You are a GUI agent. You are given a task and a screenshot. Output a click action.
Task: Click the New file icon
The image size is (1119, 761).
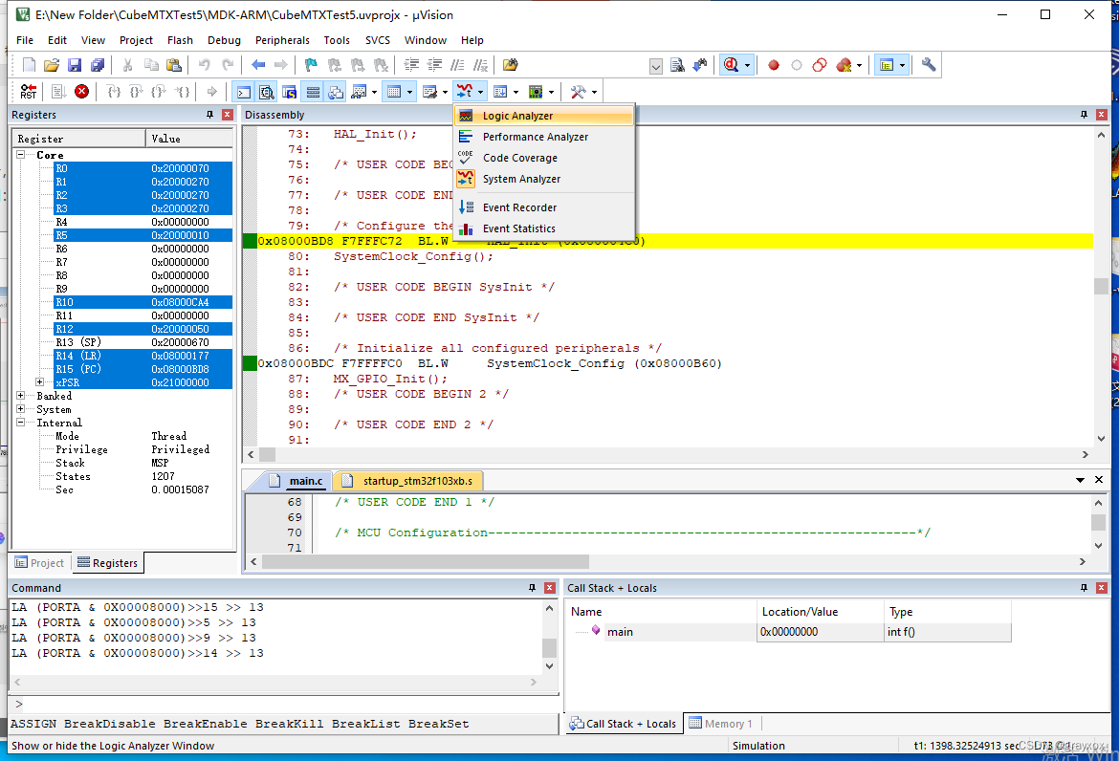pyautogui.click(x=30, y=65)
